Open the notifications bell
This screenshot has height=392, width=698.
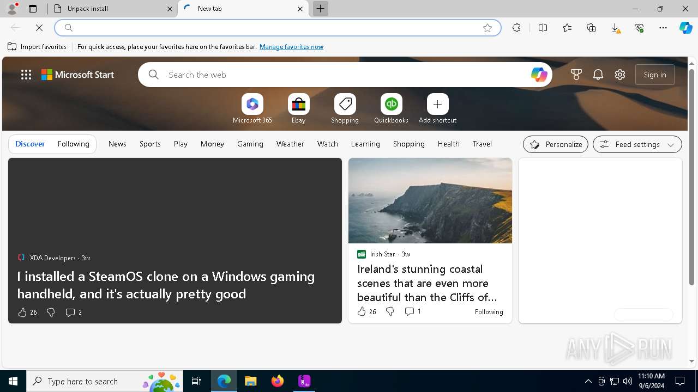pyautogui.click(x=598, y=75)
